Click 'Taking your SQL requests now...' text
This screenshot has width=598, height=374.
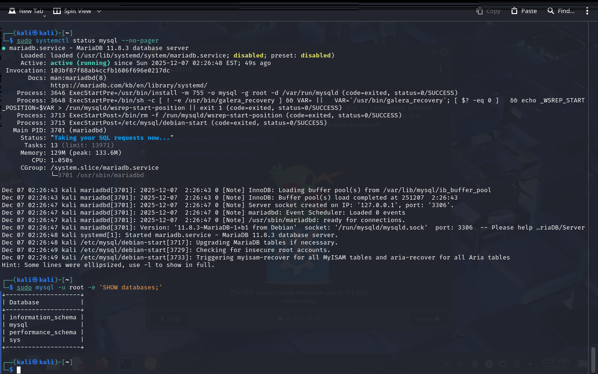click(112, 137)
